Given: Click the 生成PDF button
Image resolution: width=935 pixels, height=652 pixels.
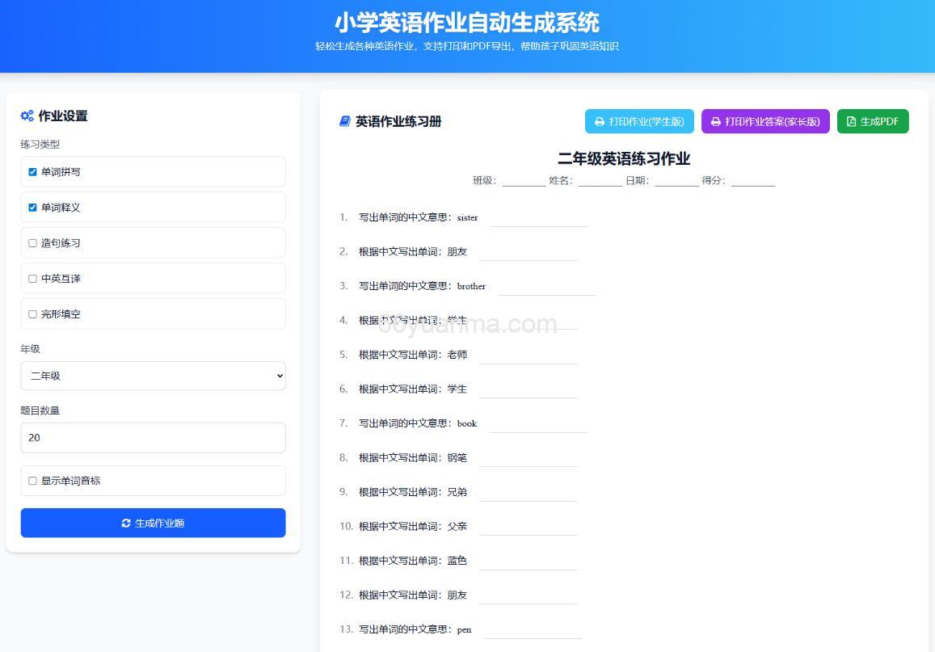Looking at the screenshot, I should pos(873,121).
